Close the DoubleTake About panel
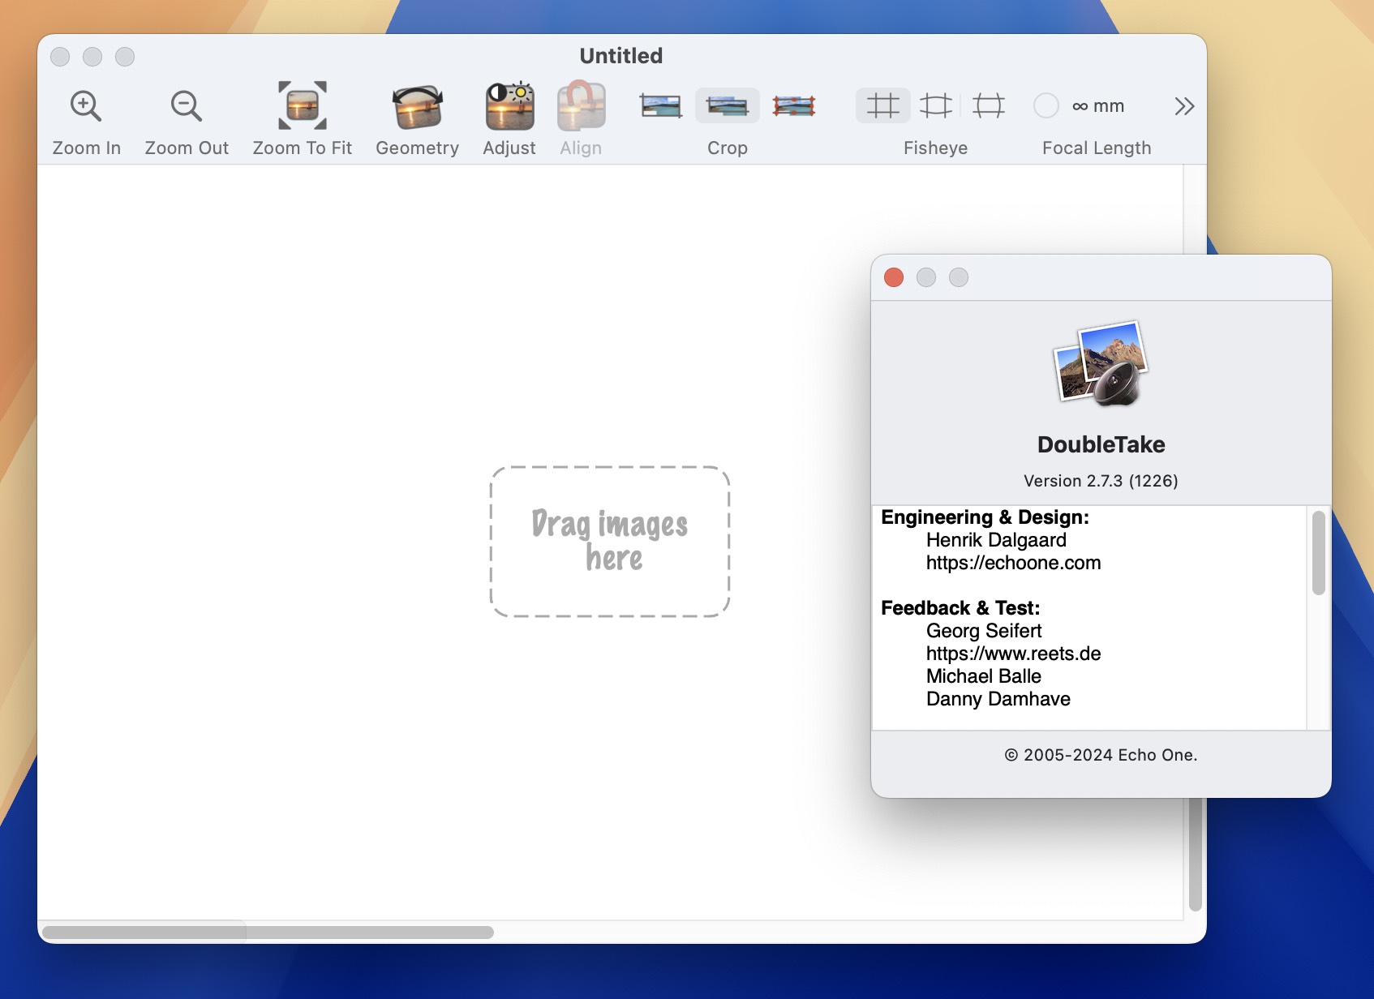 click(x=894, y=277)
